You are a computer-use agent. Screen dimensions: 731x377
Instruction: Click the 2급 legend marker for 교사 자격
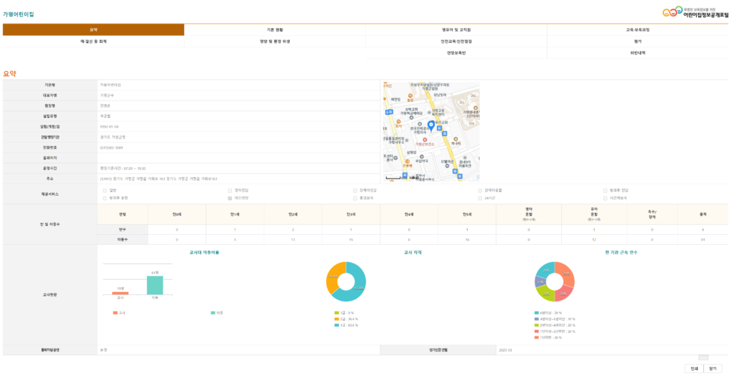(336, 319)
